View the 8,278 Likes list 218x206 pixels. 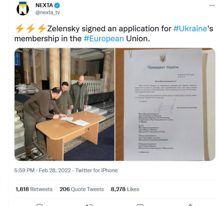click(x=125, y=189)
